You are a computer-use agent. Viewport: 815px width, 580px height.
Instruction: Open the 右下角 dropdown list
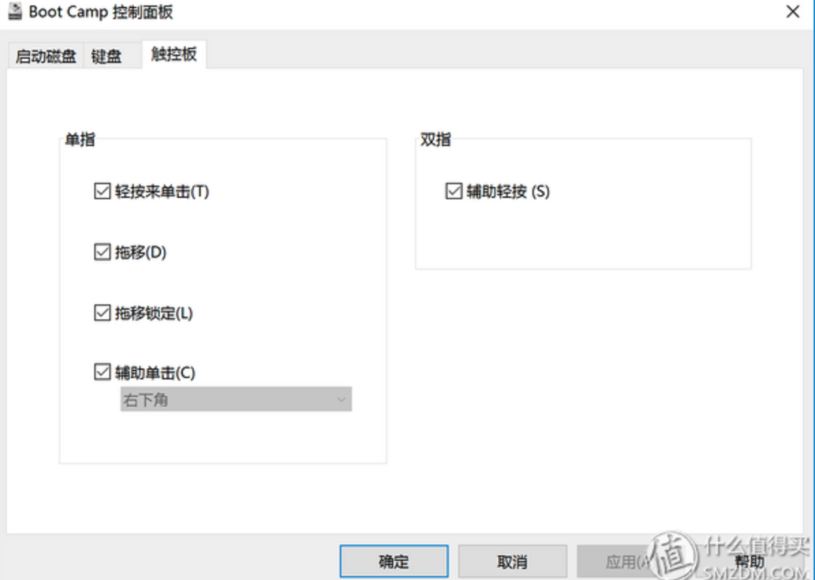click(x=236, y=399)
